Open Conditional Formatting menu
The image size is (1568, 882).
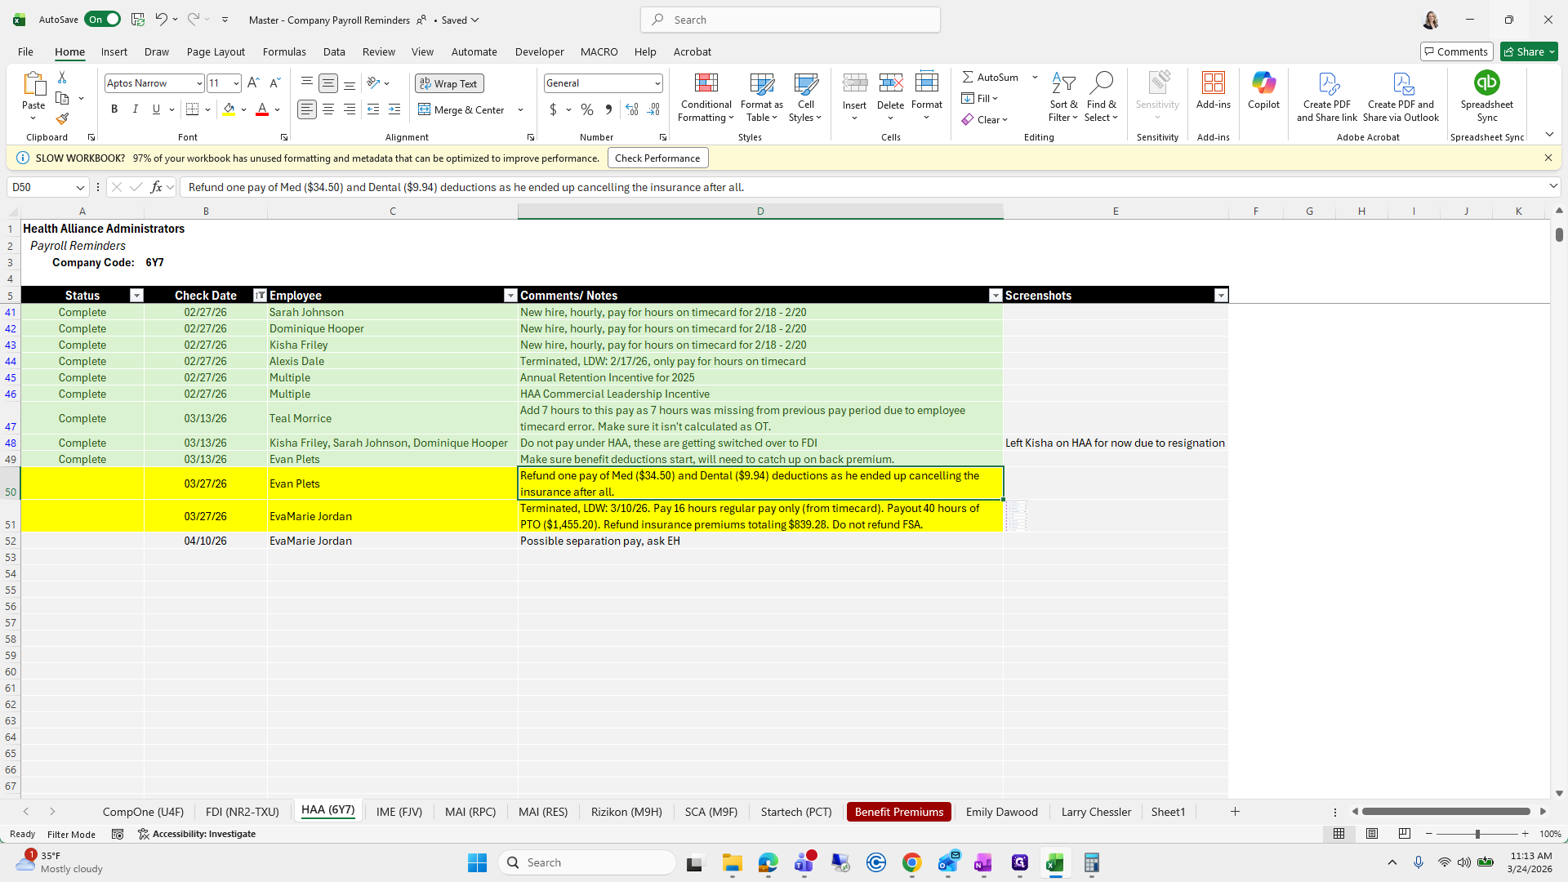(706, 98)
